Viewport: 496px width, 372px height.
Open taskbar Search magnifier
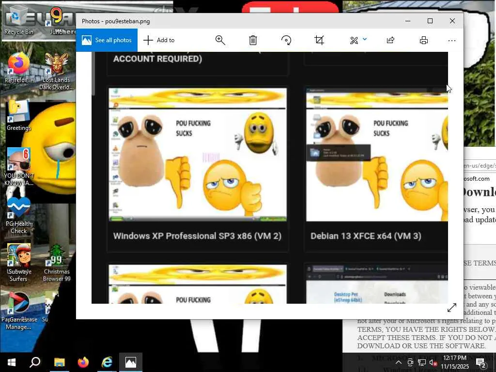[x=35, y=362]
